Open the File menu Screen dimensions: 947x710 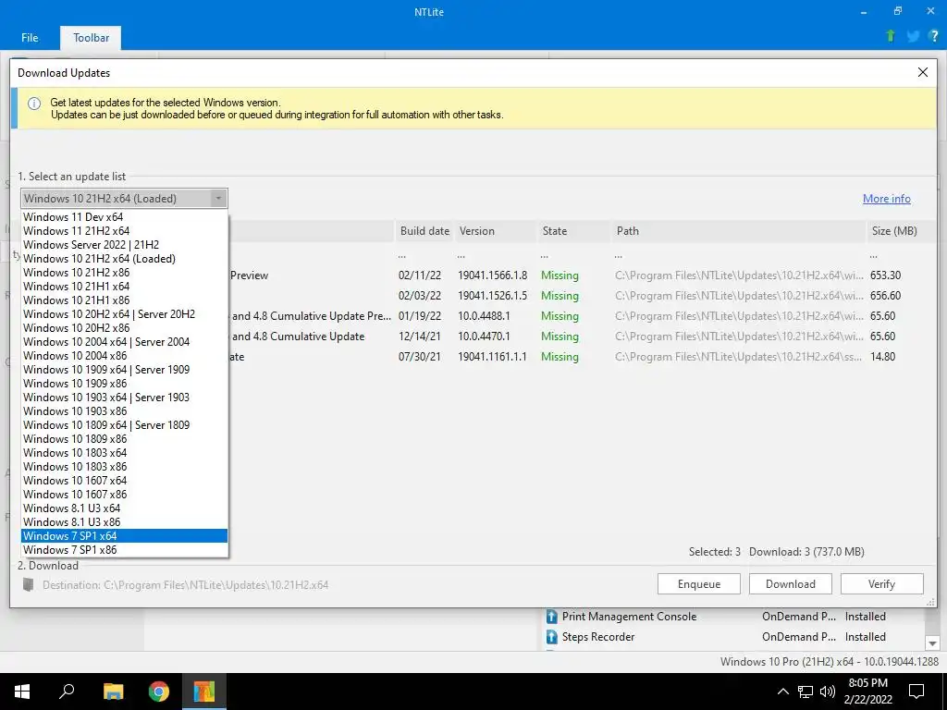pyautogui.click(x=30, y=37)
